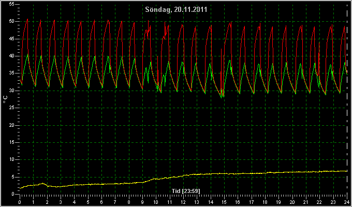Screen dimensions: 352x207
Task: Click the 5 mark on temperature axis
Action: (13, 177)
